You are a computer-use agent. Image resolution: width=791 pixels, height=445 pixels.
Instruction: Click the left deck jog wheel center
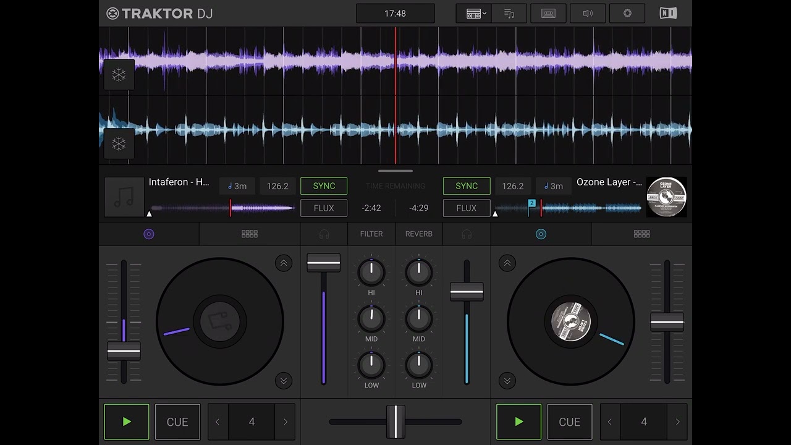pyautogui.click(x=220, y=321)
